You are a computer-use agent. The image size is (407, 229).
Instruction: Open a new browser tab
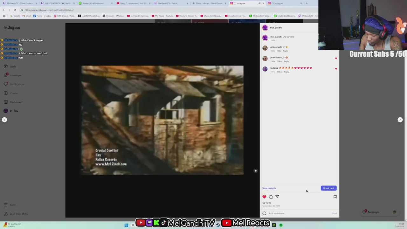[307, 3]
